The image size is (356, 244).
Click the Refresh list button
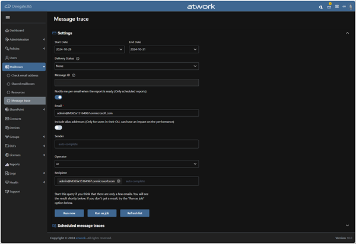[x=135, y=213]
